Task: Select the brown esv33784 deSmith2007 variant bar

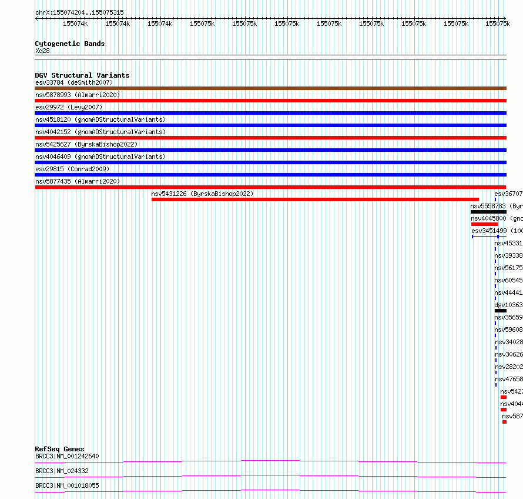Action: coord(270,88)
